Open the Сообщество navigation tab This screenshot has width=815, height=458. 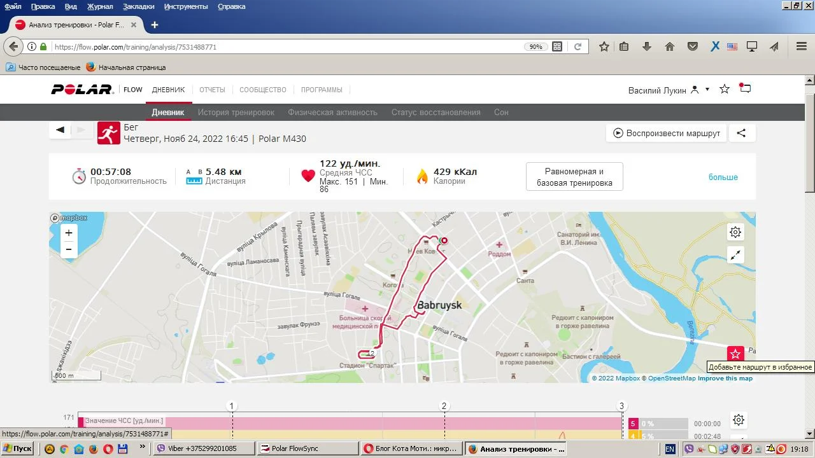[263, 90]
